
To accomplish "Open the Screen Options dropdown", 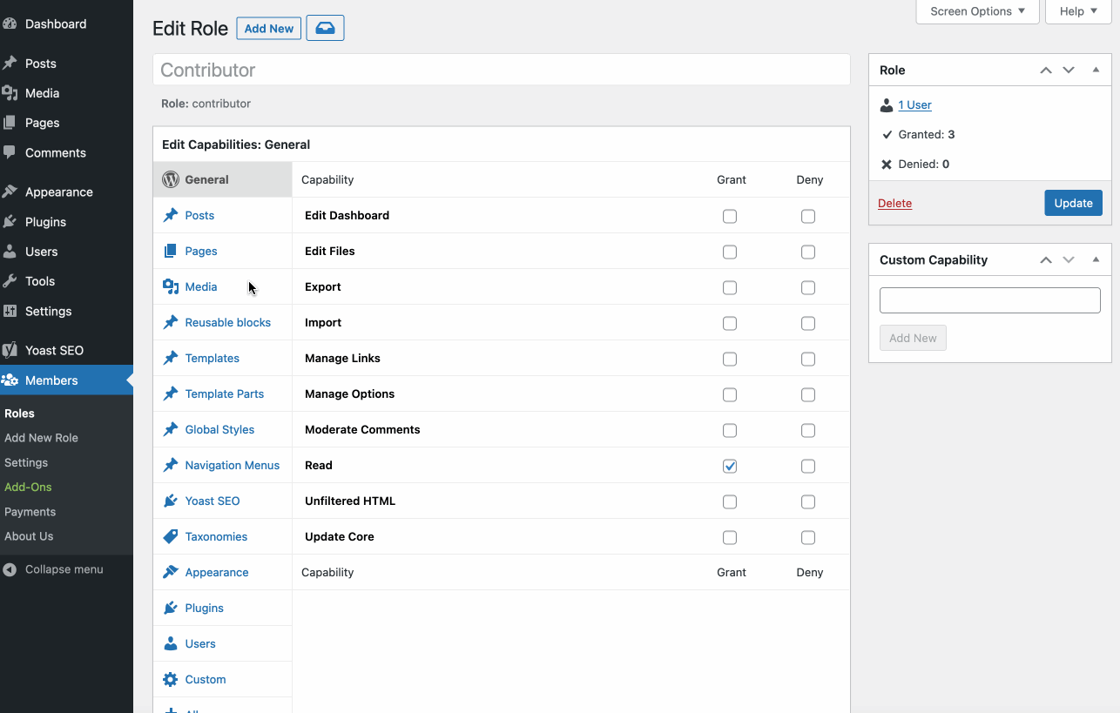I will pos(978,11).
